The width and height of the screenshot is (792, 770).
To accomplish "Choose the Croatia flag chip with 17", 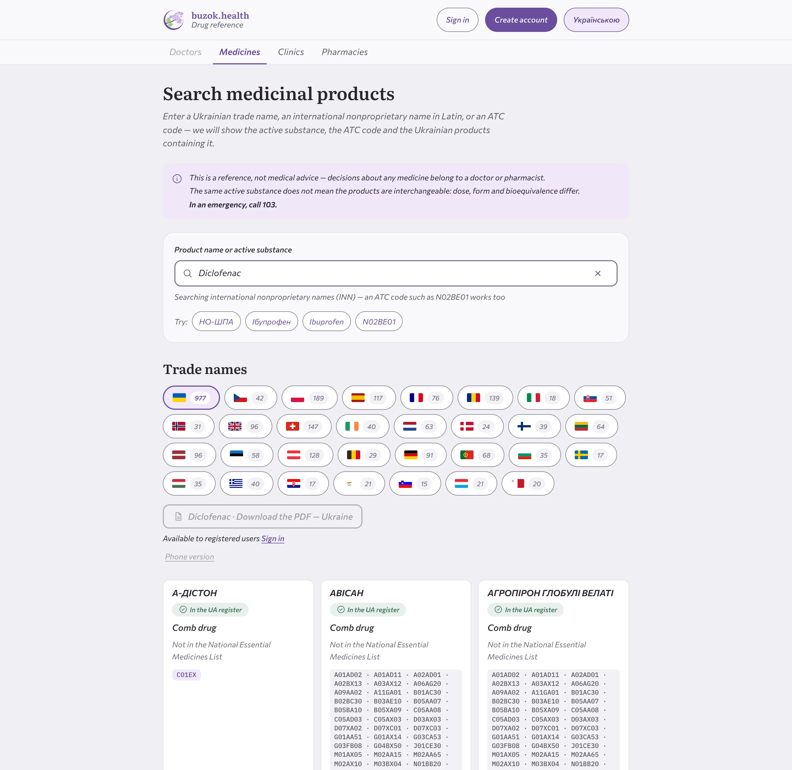I will [x=303, y=484].
